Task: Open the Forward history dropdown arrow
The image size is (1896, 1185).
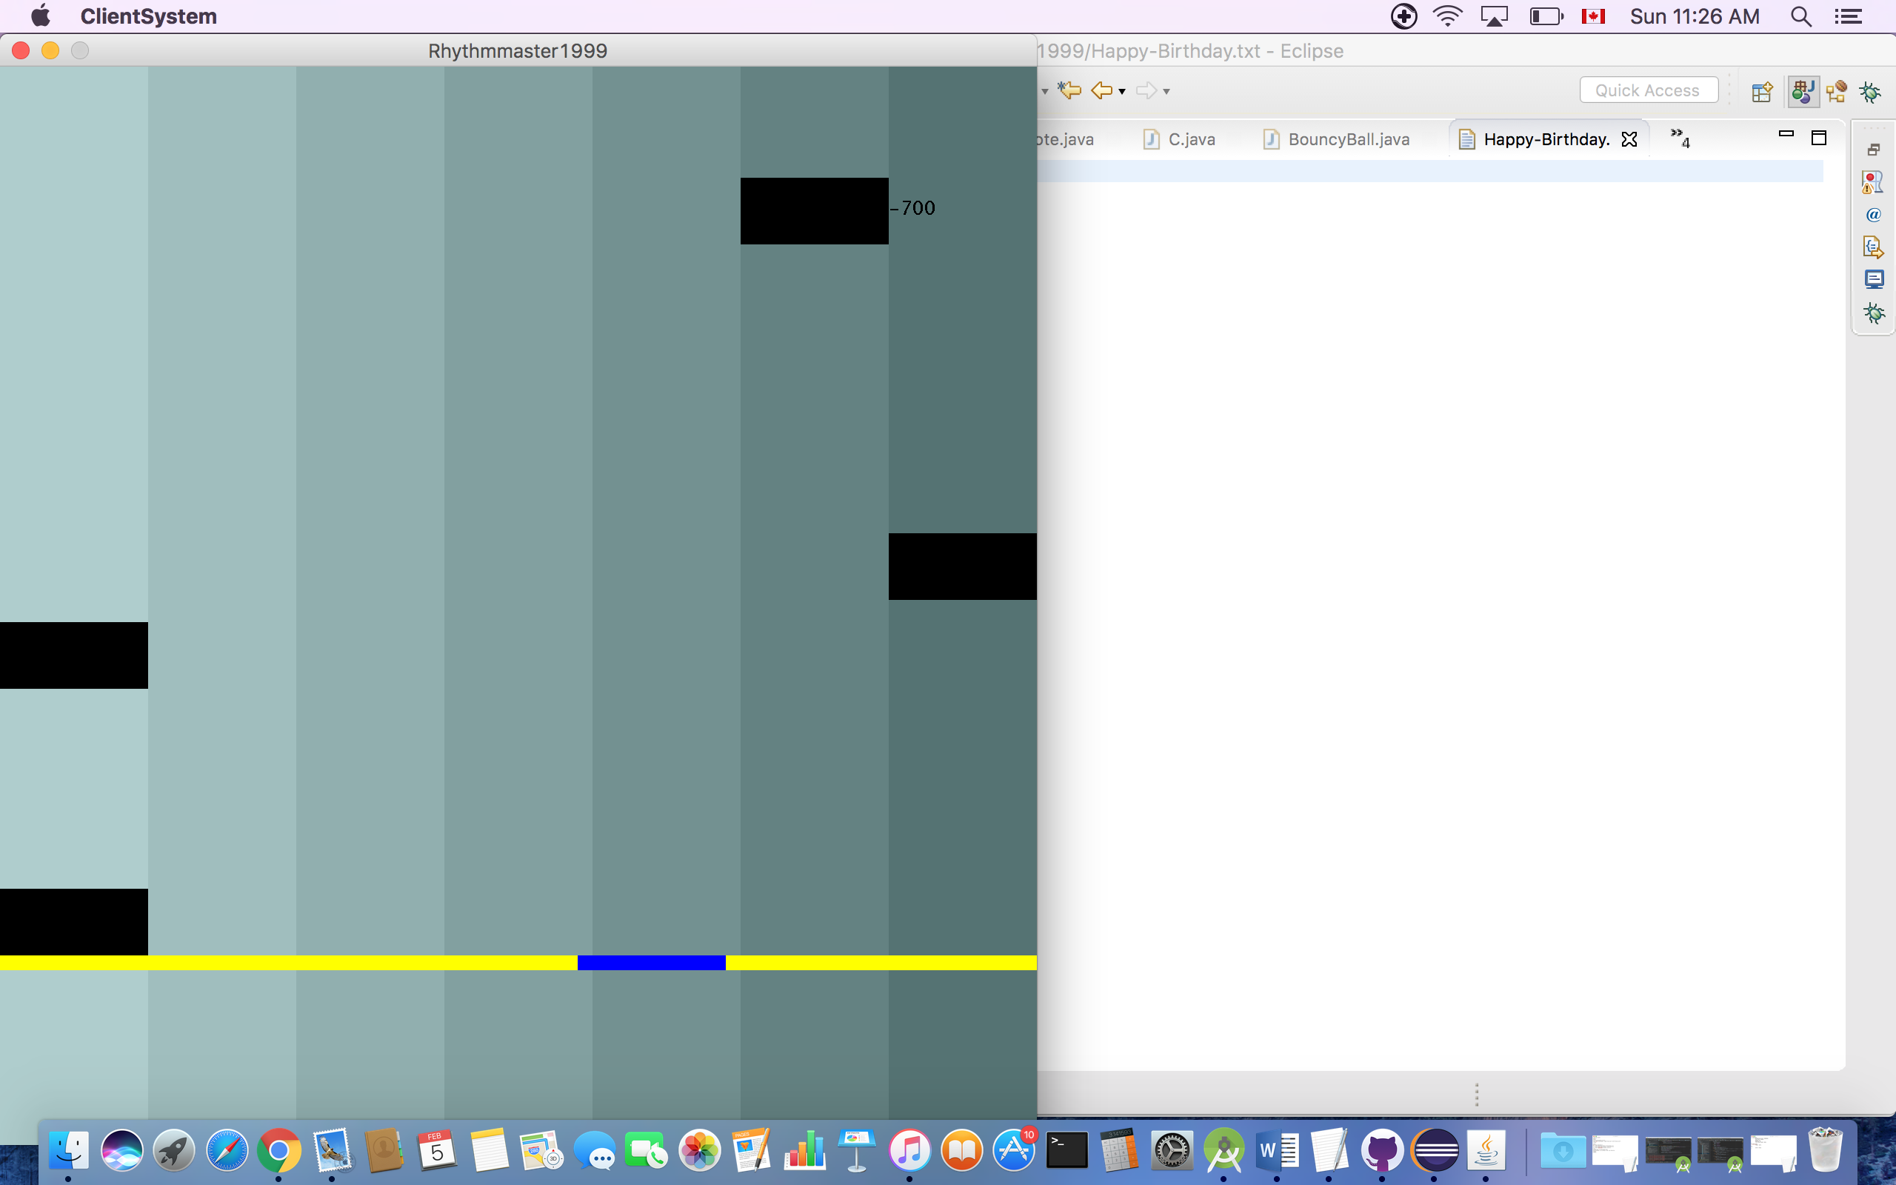Action: click(1166, 92)
